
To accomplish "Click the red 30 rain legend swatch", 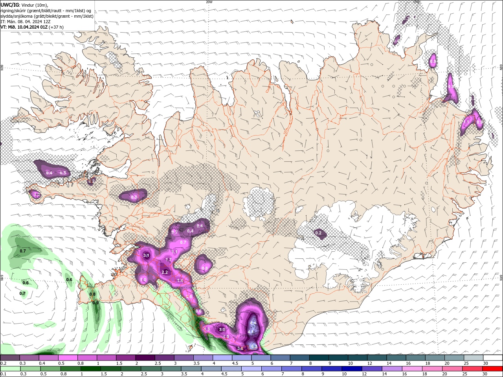I will coord(492,369).
